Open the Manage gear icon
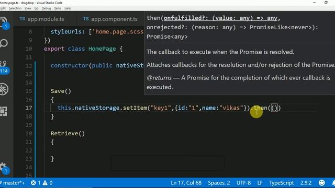 click(4, 168)
